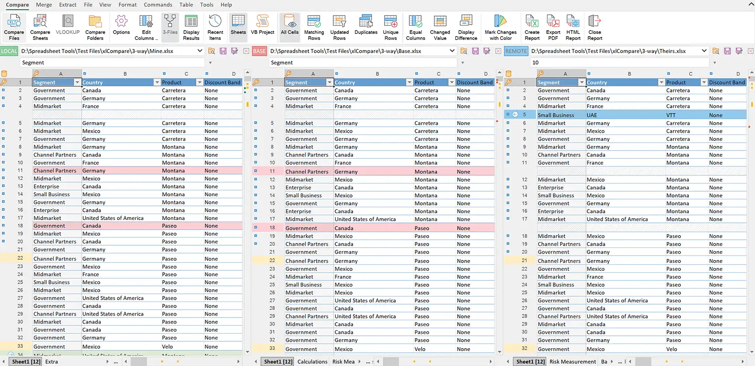Screen dimensions: 755x366
Task: Toggle the Display Difference option
Action: (x=466, y=27)
